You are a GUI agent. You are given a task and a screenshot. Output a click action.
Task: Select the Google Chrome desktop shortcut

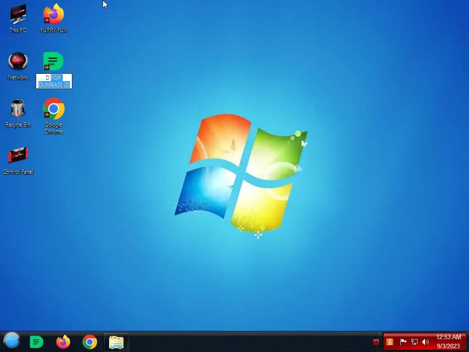54,116
